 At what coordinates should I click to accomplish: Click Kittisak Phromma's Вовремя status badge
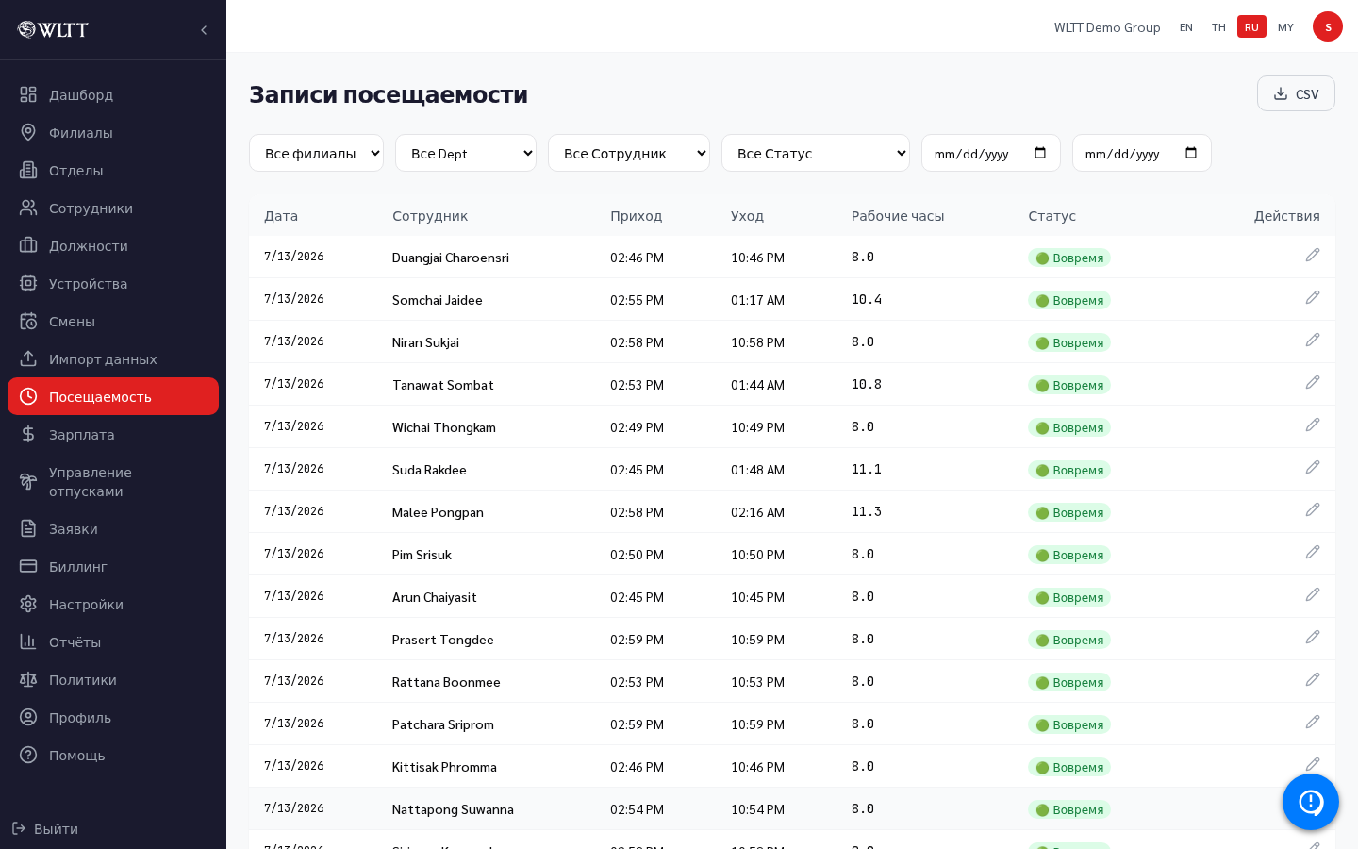(1069, 767)
